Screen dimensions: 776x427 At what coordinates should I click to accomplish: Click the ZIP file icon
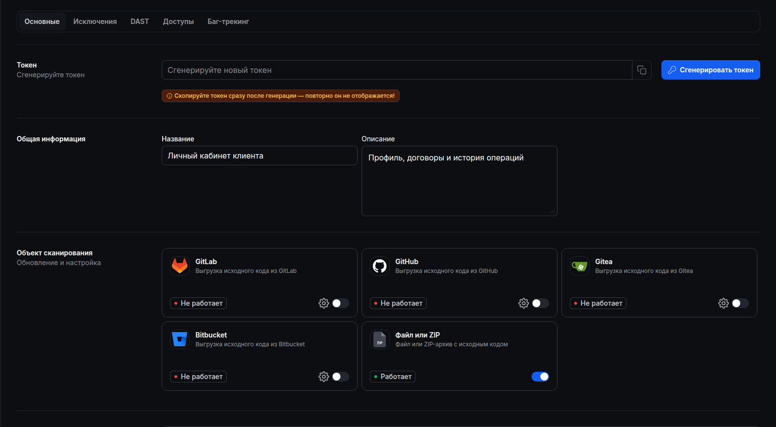tap(380, 339)
